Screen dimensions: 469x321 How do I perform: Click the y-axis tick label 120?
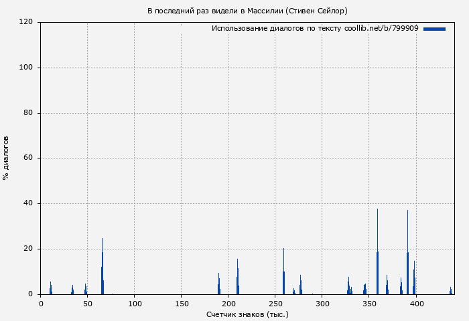coord(27,22)
